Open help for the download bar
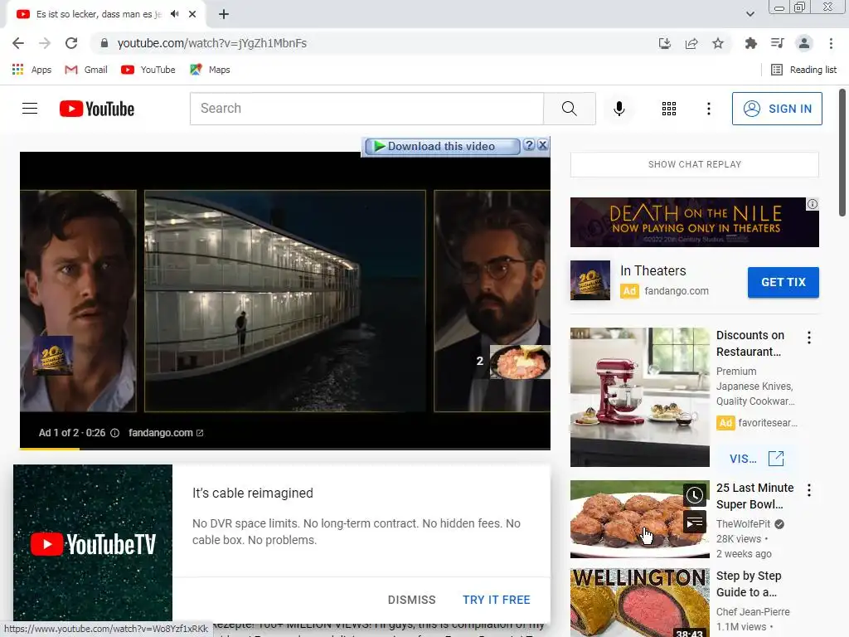The height and width of the screenshot is (637, 849). 529,144
